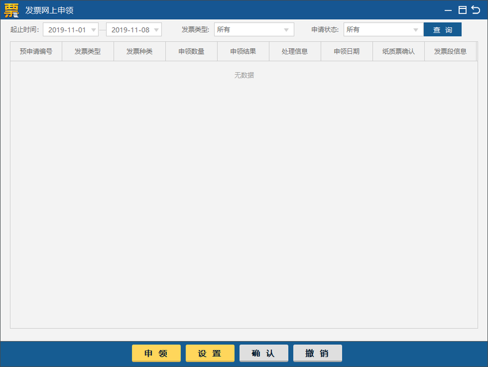Click the maximize window icon
The width and height of the screenshot is (488, 367).
(x=462, y=10)
